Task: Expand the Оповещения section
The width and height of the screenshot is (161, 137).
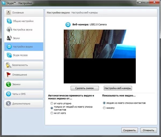Action: click(24, 75)
